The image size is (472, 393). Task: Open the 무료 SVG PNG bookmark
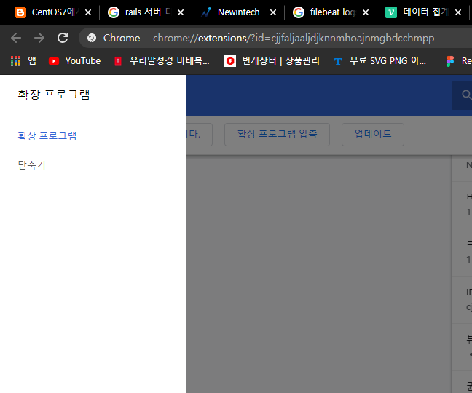pos(380,61)
